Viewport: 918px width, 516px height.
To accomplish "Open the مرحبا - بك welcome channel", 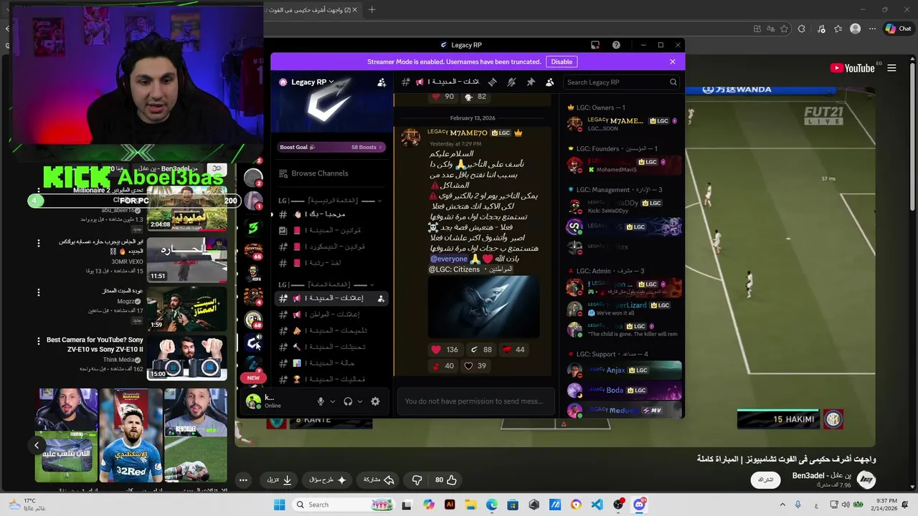I will (x=331, y=214).
